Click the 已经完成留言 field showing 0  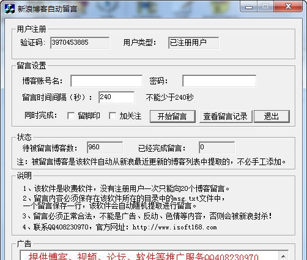[216, 147]
